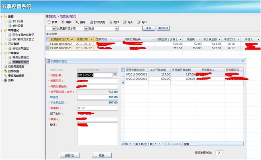Open 增值税 column filter arrow
Viewport: 261px width, 160px height.
[x=200, y=39]
